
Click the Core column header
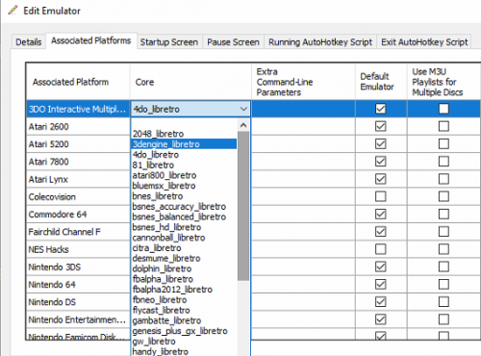click(x=190, y=82)
